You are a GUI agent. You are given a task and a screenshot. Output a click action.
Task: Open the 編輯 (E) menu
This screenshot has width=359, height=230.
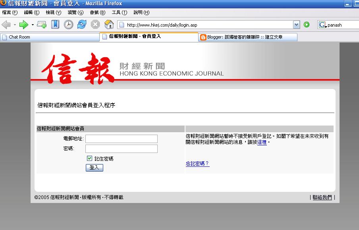32,12
